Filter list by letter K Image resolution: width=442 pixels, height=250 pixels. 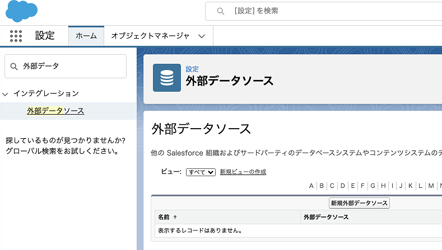[x=411, y=186]
